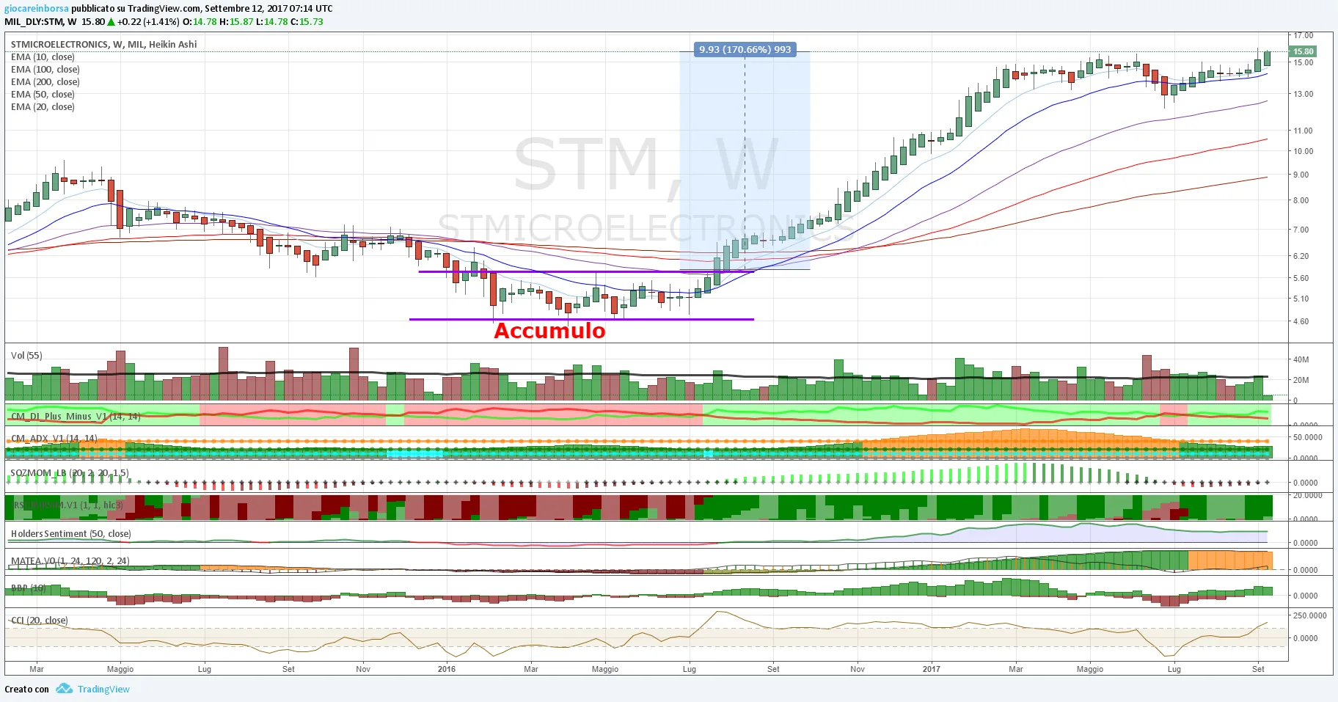Select the EMA (20, close) legend

[43, 107]
